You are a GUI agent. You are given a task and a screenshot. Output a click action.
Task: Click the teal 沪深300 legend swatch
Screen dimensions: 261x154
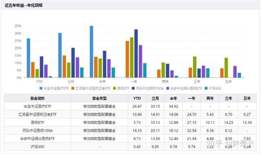(206, 88)
